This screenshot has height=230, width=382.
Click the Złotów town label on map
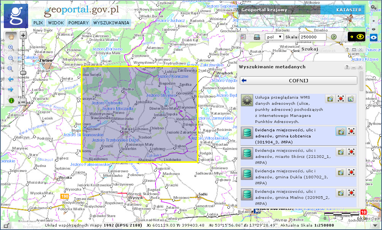(46, 60)
